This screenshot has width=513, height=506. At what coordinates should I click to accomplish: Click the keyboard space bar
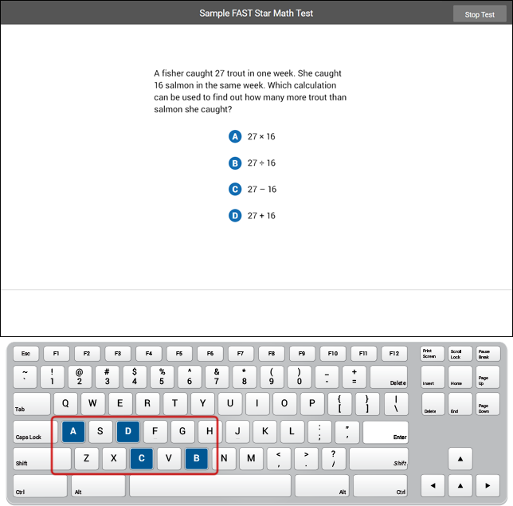[210, 486]
